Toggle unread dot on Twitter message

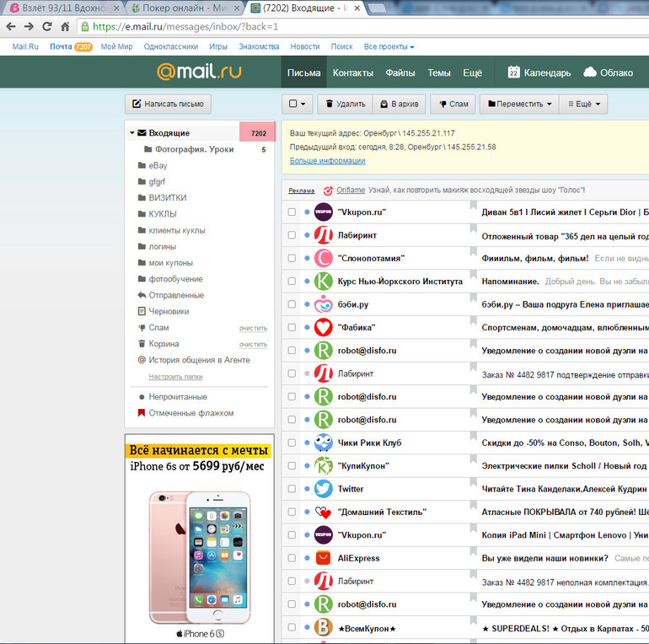[307, 489]
